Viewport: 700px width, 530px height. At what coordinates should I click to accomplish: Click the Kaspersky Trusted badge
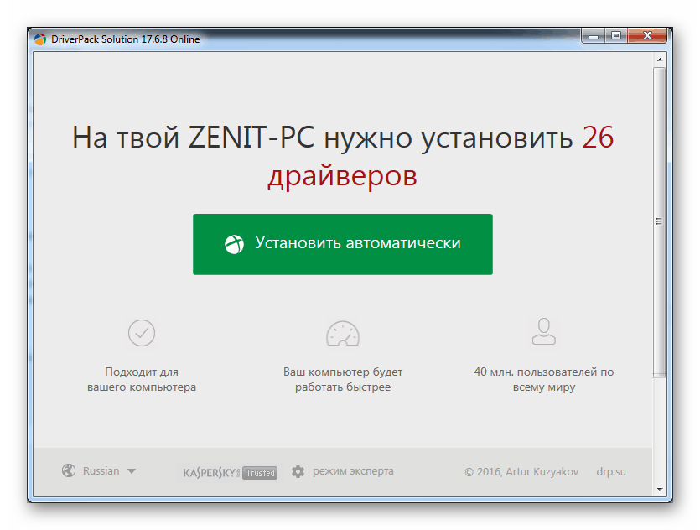(x=230, y=472)
